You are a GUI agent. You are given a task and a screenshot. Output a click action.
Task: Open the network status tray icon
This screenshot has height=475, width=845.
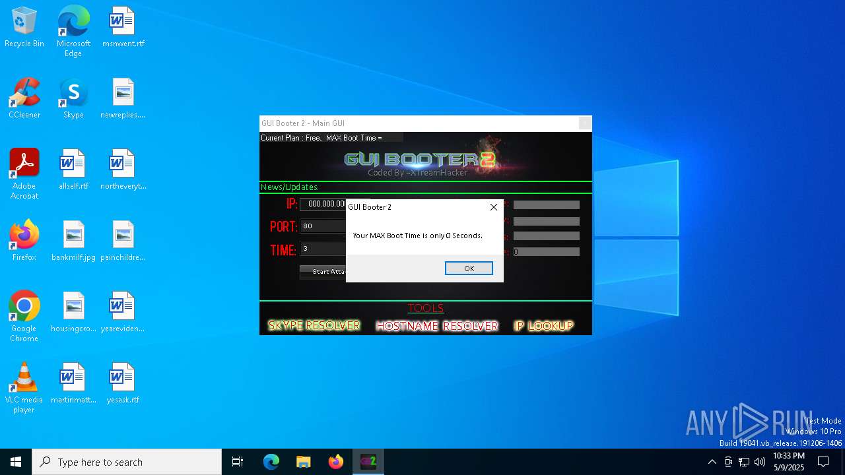(x=744, y=462)
